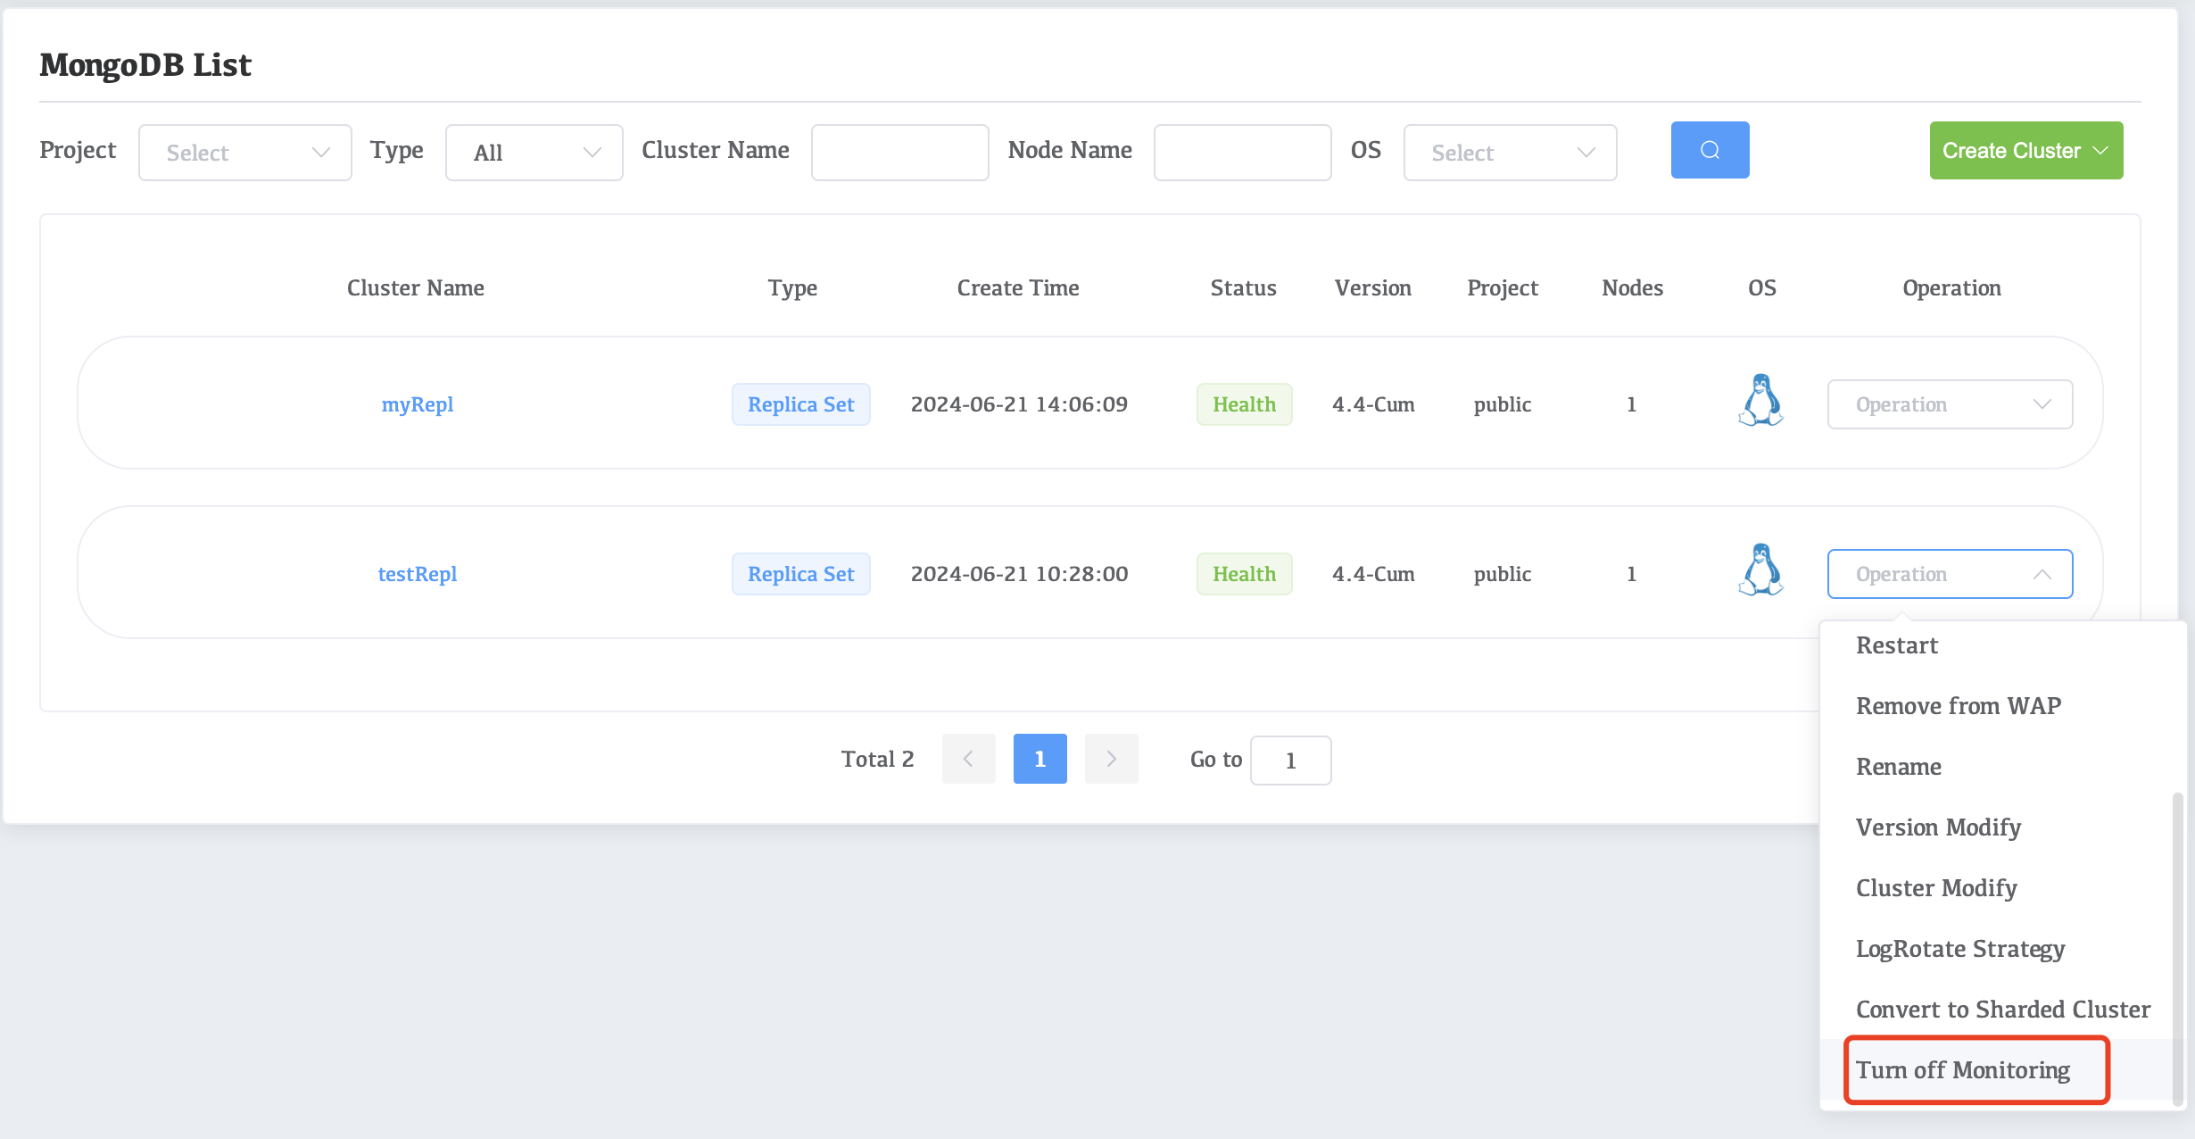The height and width of the screenshot is (1139, 2195).
Task: Click the Linux penguin icon for myRepl
Action: [x=1760, y=401]
